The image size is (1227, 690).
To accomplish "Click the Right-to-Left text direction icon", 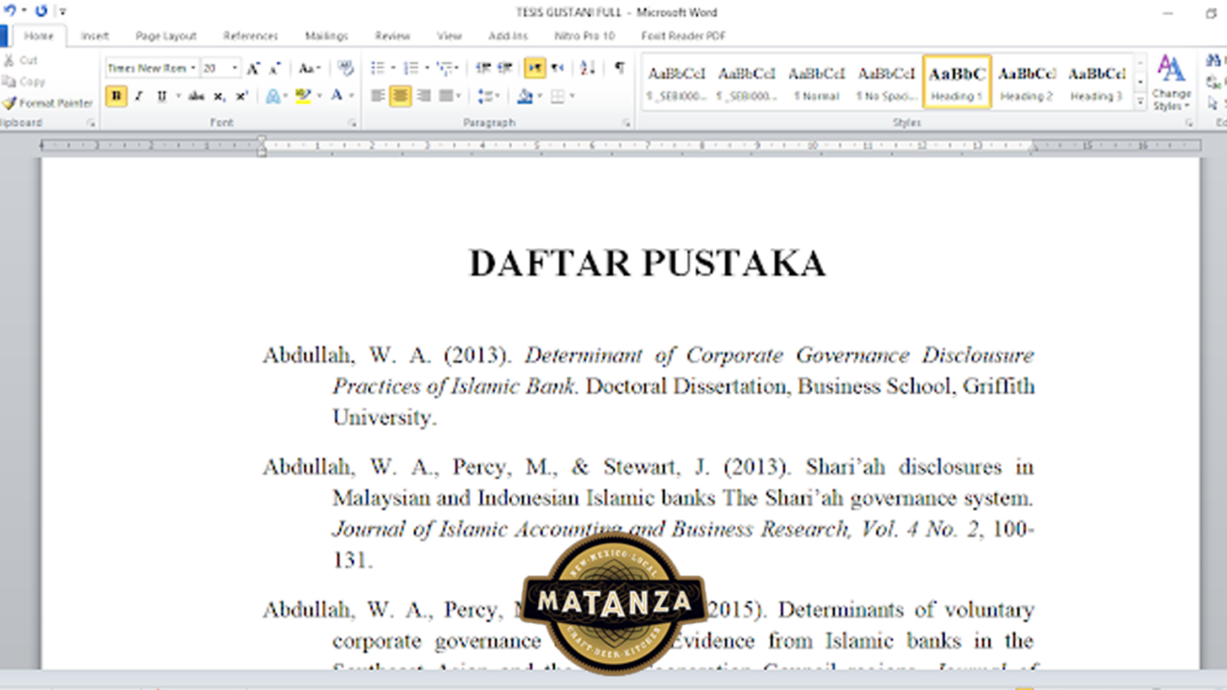I will pyautogui.click(x=557, y=68).
